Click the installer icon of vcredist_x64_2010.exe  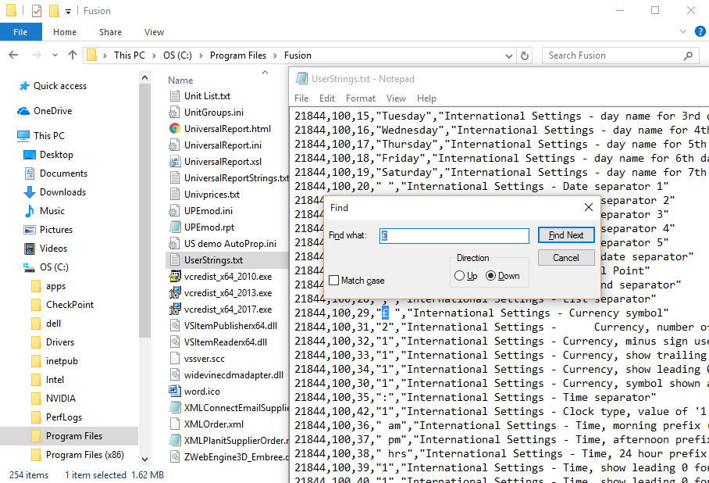175,276
